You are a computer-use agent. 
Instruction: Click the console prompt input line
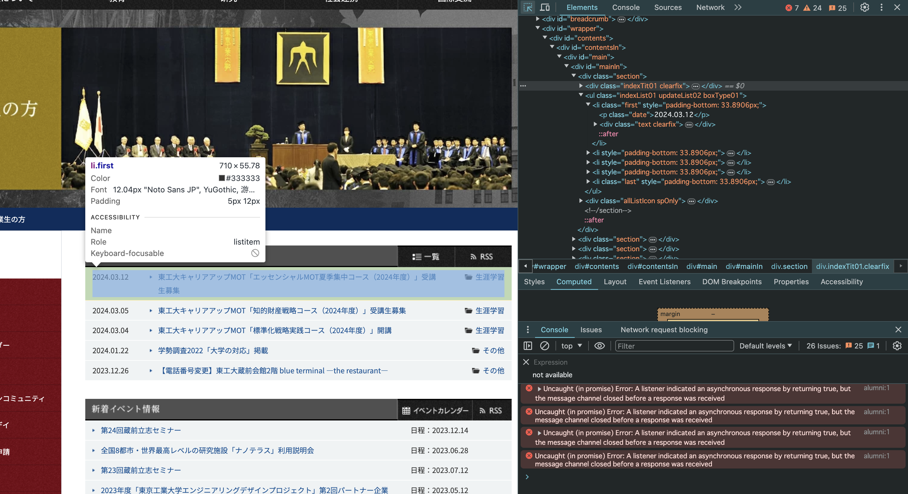pos(716,477)
